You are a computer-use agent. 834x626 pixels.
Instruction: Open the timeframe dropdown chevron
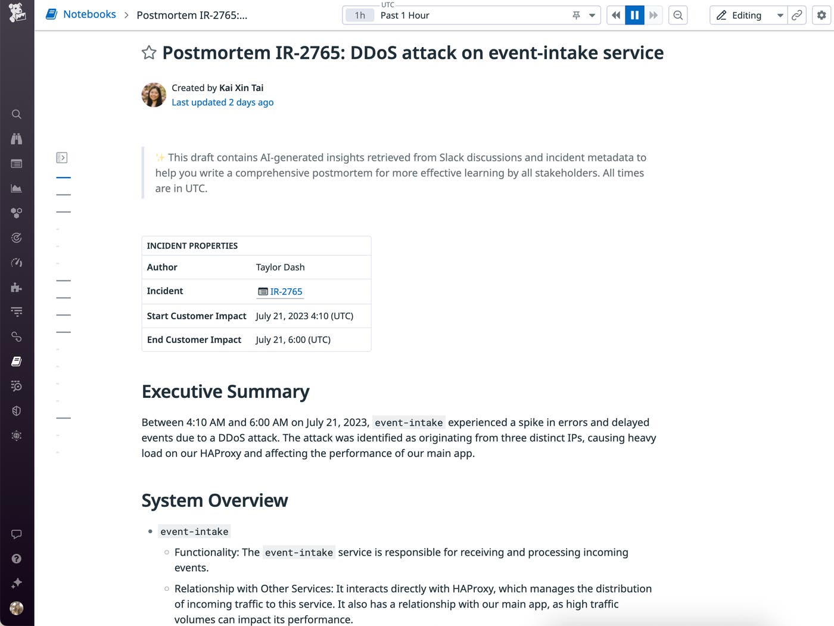click(x=592, y=15)
